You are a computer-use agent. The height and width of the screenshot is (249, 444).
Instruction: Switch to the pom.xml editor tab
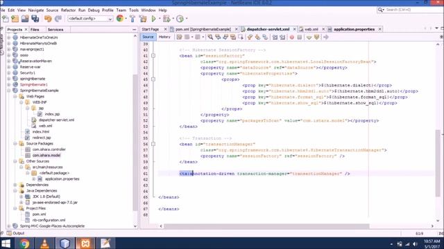click(203, 29)
